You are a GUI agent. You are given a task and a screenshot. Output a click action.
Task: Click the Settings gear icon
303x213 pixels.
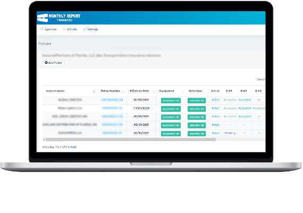[x=85, y=29]
